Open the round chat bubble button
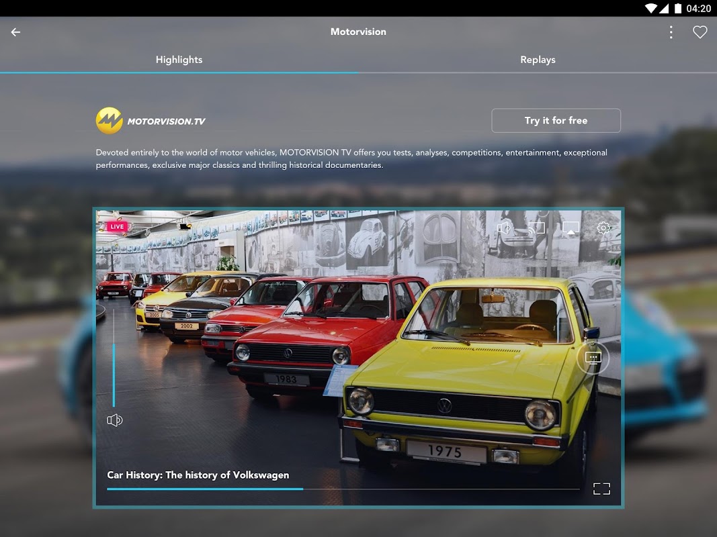717x537 pixels. click(x=593, y=358)
